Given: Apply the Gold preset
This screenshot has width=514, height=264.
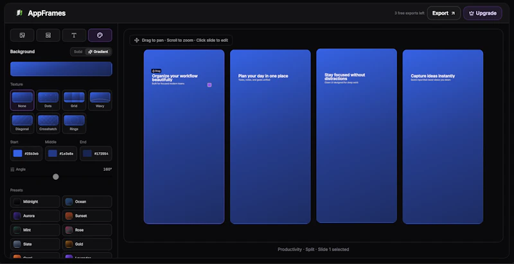Looking at the screenshot, I should tap(87, 244).
